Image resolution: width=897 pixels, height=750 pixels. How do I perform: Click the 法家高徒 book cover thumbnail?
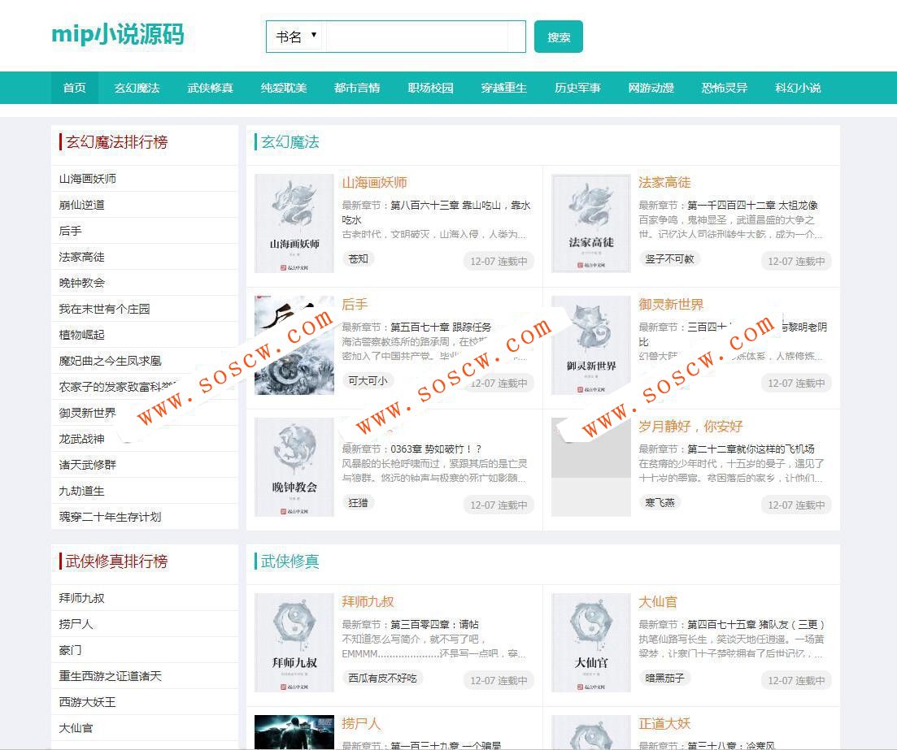[591, 223]
